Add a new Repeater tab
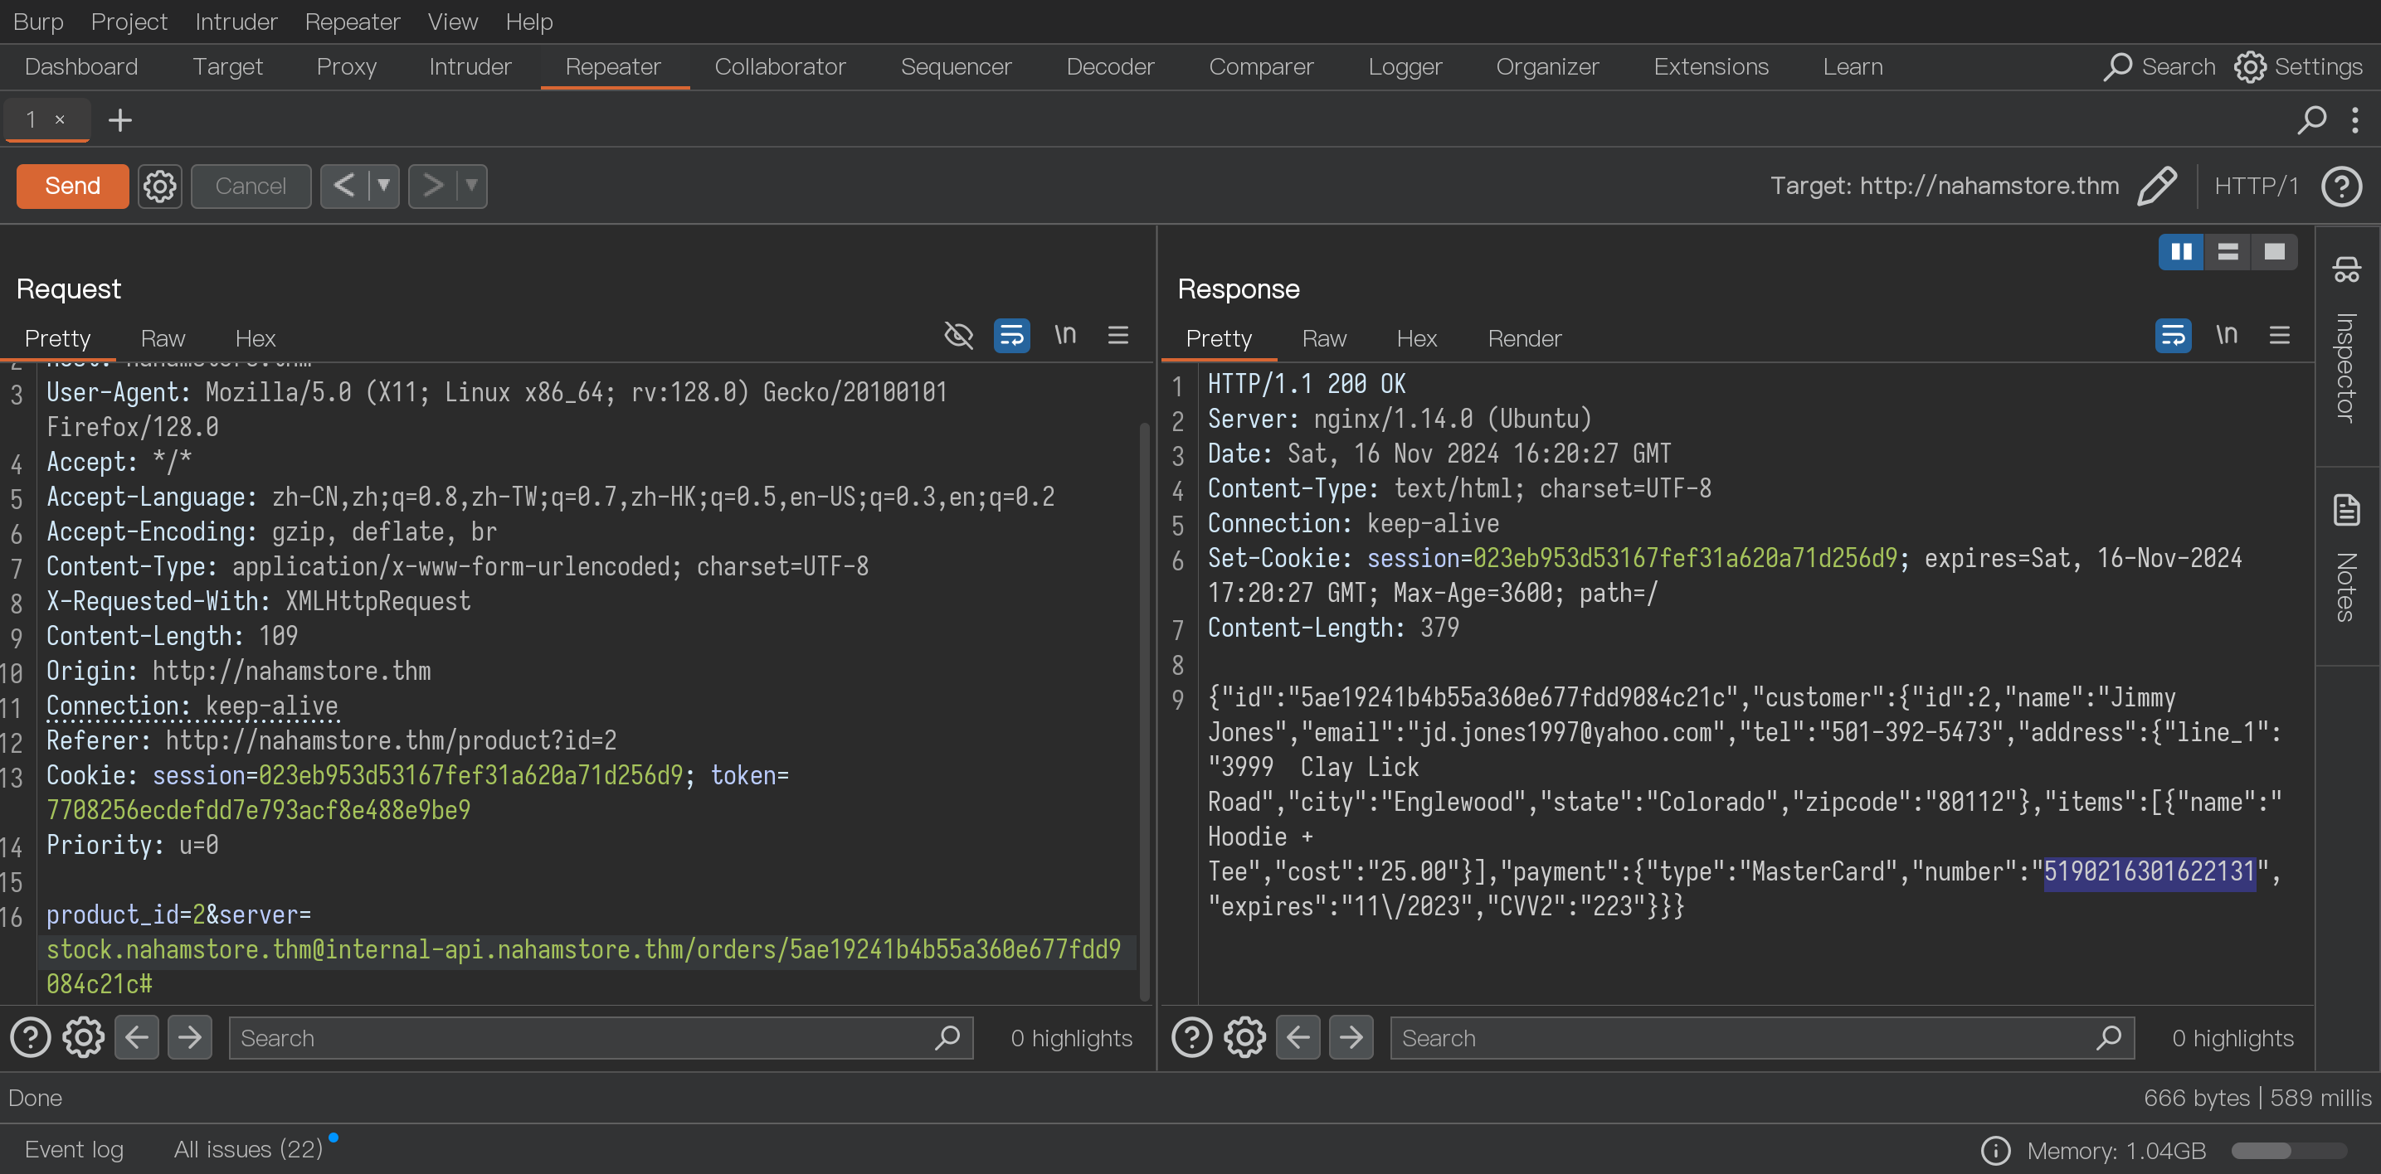This screenshot has width=2381, height=1174. (120, 119)
